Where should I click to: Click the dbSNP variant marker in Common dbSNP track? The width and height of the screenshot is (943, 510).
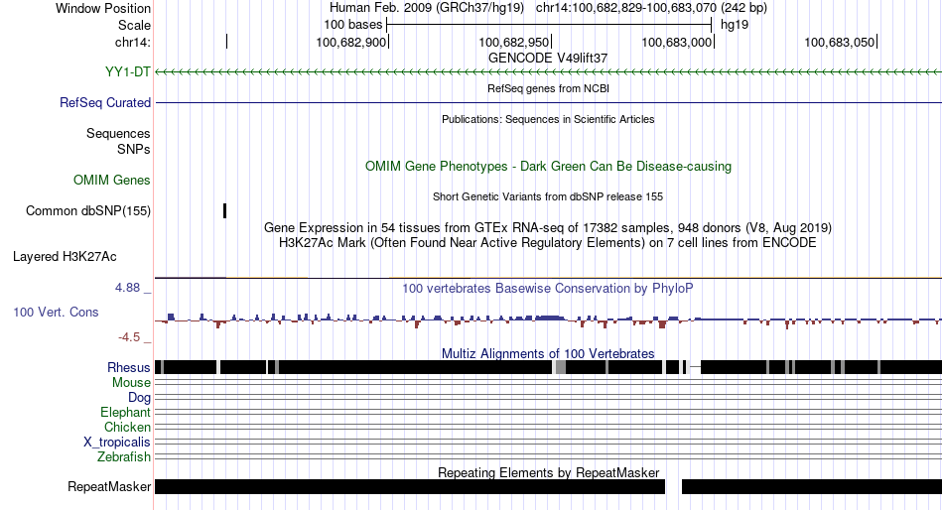(225, 210)
